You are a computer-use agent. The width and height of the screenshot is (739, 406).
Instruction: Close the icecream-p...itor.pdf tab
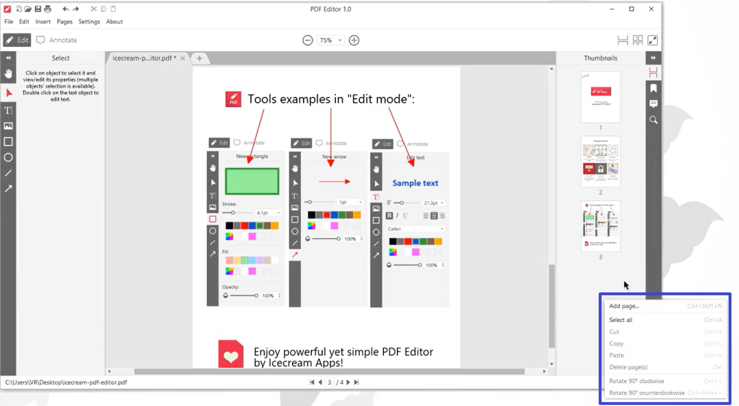click(183, 58)
